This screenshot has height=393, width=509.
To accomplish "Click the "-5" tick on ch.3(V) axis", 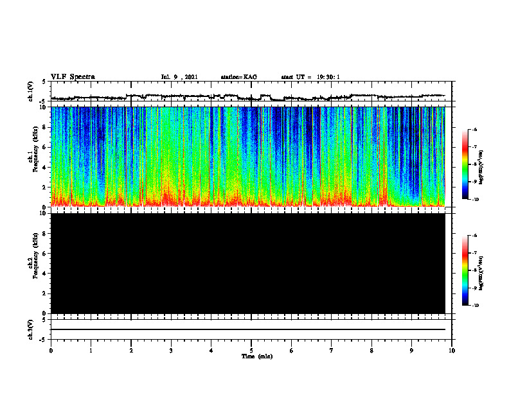I will 44,340.
